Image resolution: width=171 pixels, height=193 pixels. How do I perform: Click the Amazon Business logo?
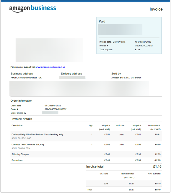click(x=32, y=9)
